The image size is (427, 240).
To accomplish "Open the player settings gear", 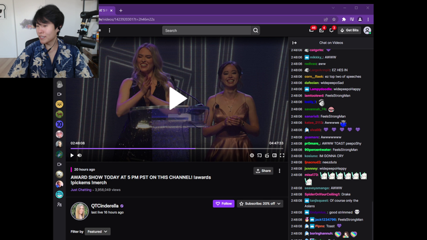I will click(252, 155).
